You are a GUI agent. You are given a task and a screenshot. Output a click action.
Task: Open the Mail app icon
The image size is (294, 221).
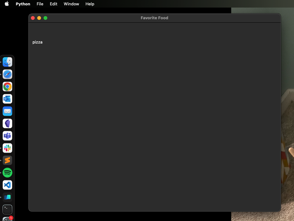pyautogui.click(x=7, y=111)
